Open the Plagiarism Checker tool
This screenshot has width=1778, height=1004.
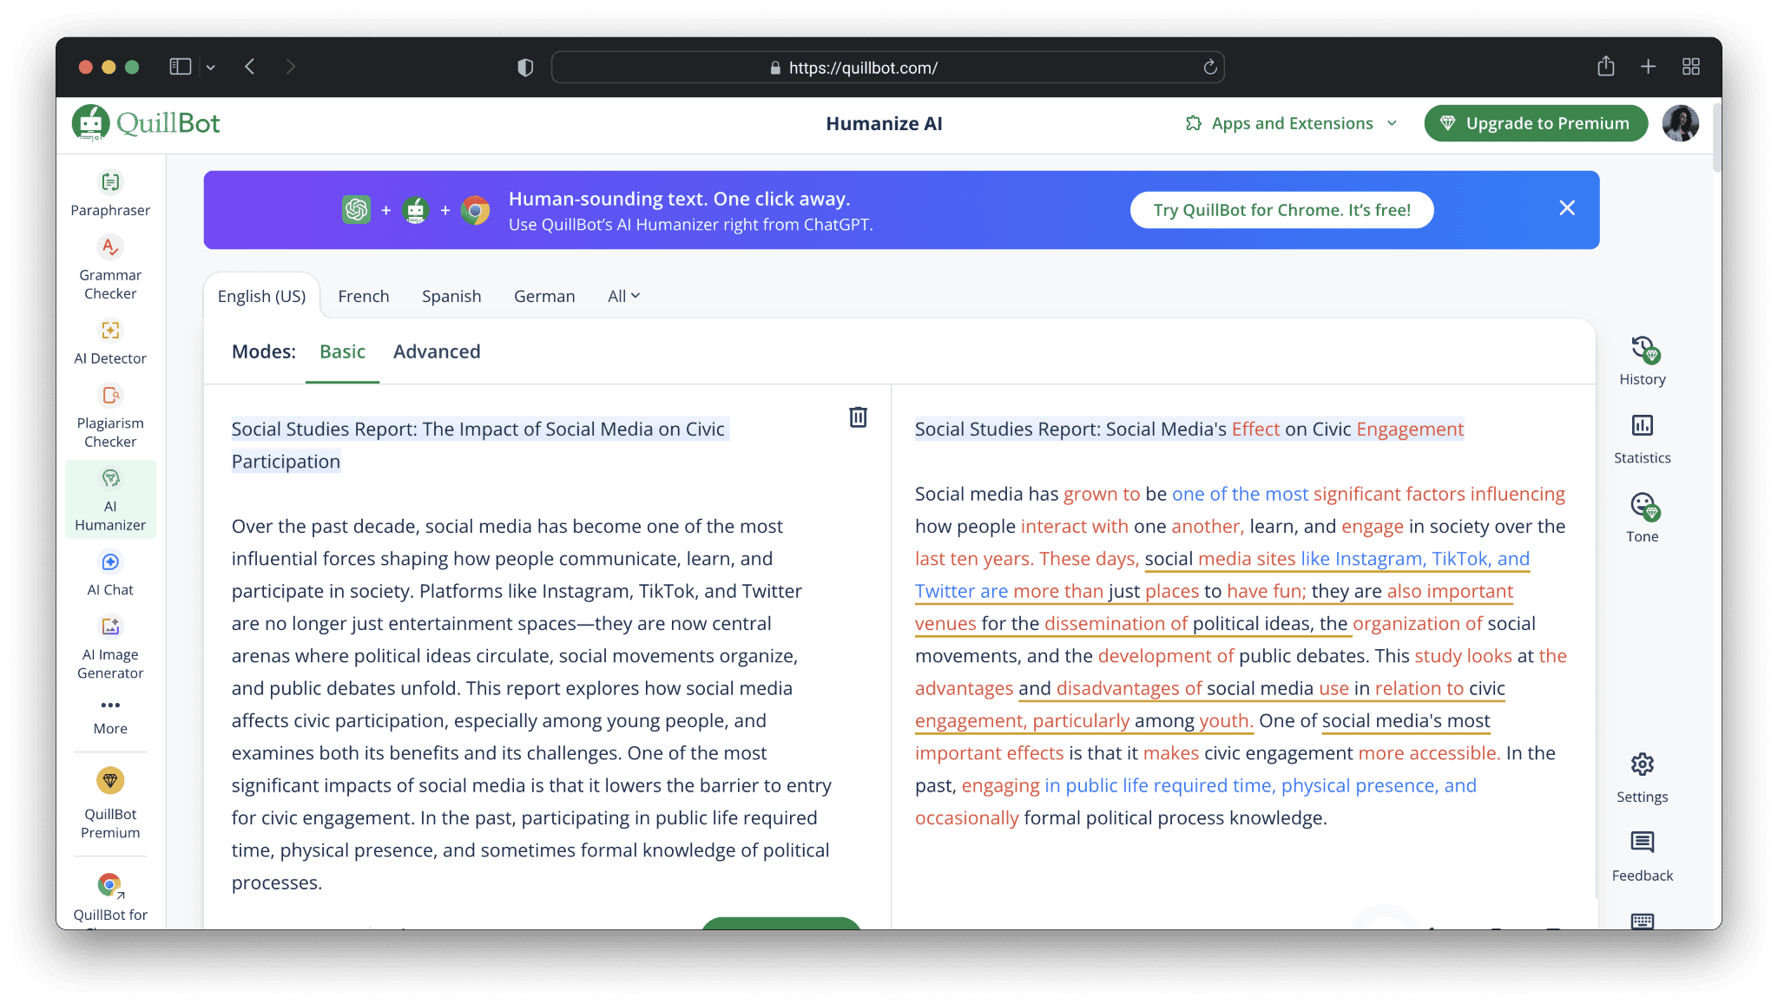pyautogui.click(x=110, y=417)
